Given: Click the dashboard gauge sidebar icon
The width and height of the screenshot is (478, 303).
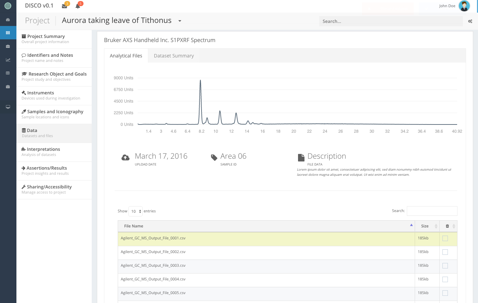Looking at the screenshot, I should tap(8, 20).
